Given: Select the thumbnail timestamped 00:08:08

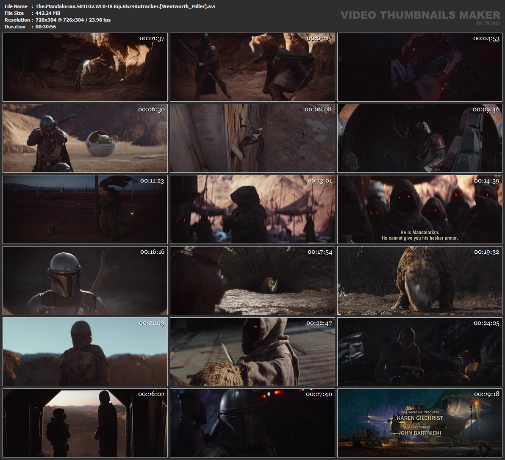Looking at the screenshot, I should (252, 138).
